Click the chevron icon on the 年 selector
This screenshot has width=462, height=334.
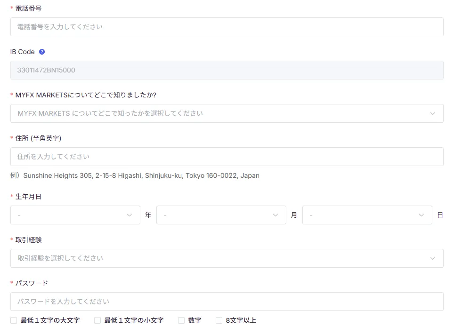click(x=130, y=215)
